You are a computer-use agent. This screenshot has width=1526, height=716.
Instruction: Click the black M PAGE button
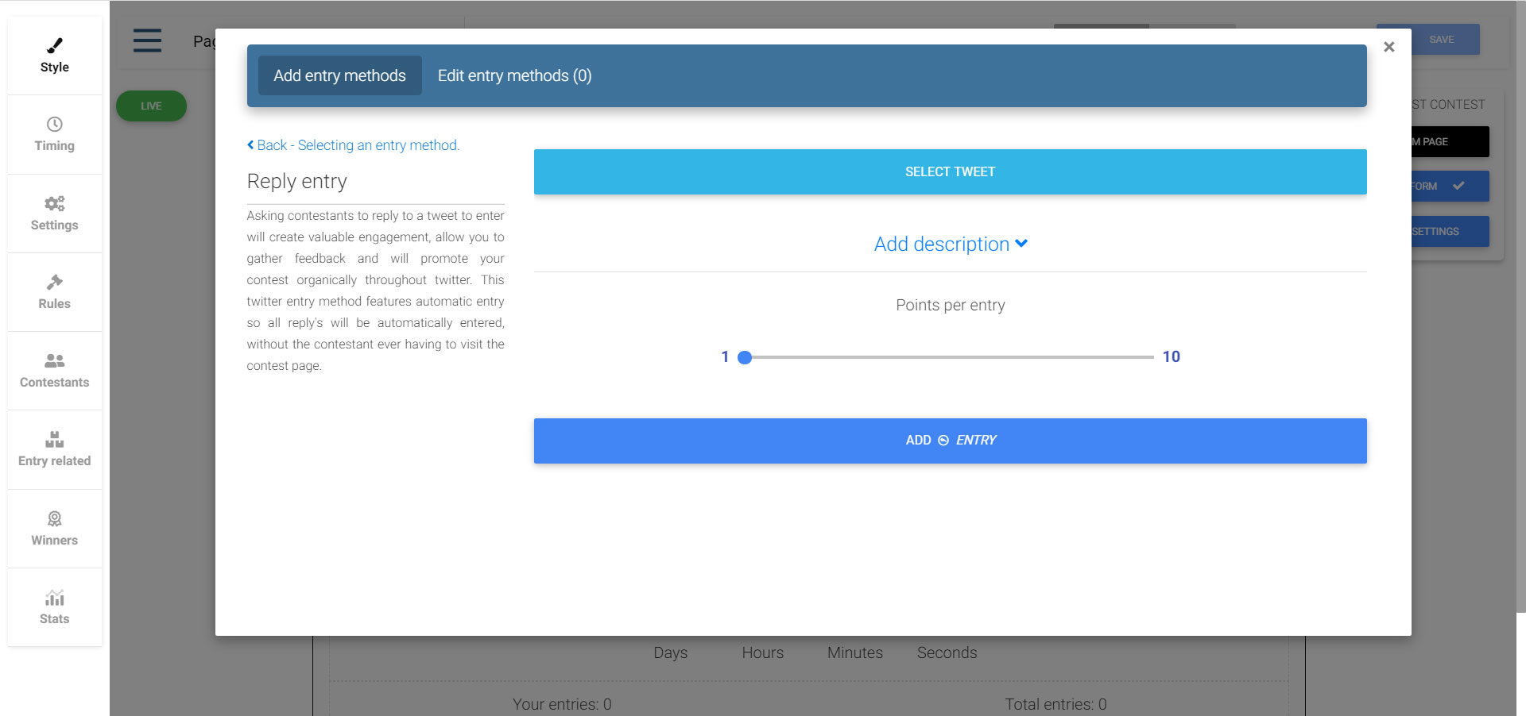pyautogui.click(x=1450, y=141)
